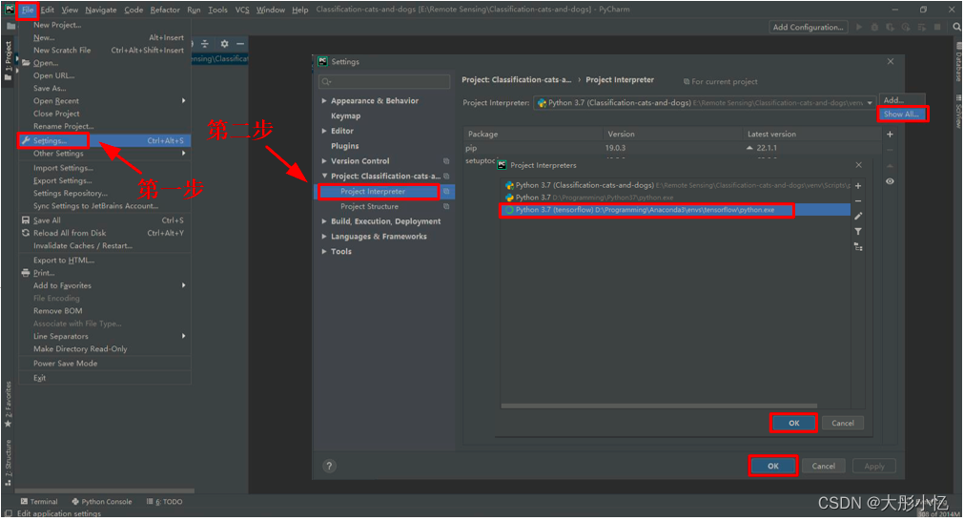Click the Print... entry with printer icon
The height and width of the screenshot is (521, 964).
point(105,273)
